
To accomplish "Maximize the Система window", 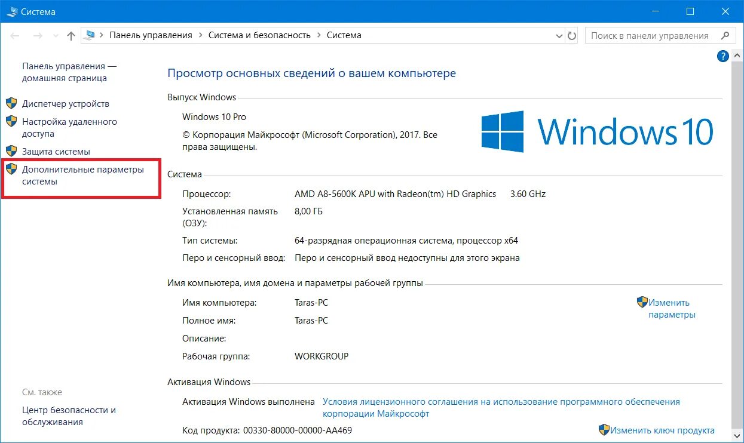I will (690, 11).
